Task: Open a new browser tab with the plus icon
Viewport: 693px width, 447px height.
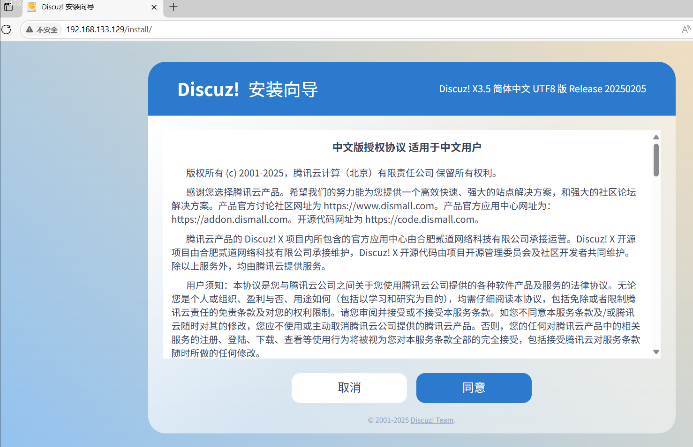Action: [173, 7]
